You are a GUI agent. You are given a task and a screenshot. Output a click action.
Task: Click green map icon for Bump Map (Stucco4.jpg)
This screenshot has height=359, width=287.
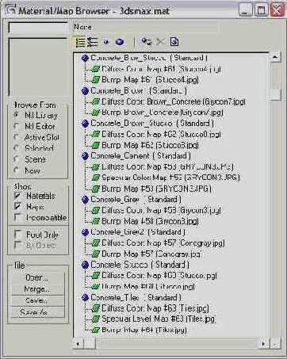[96, 80]
